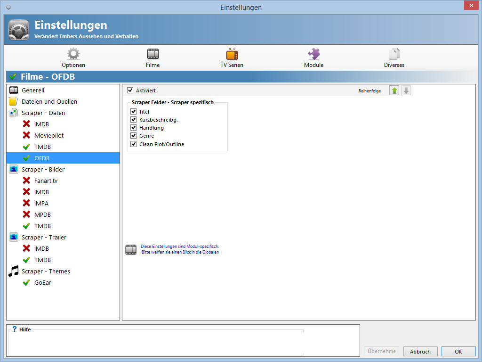This screenshot has width=482, height=362.
Task: Click the Übernehme button
Action: tap(382, 351)
